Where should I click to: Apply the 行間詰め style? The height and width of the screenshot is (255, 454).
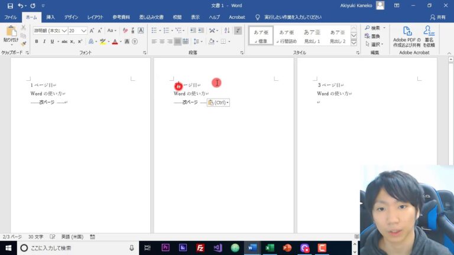click(x=286, y=36)
